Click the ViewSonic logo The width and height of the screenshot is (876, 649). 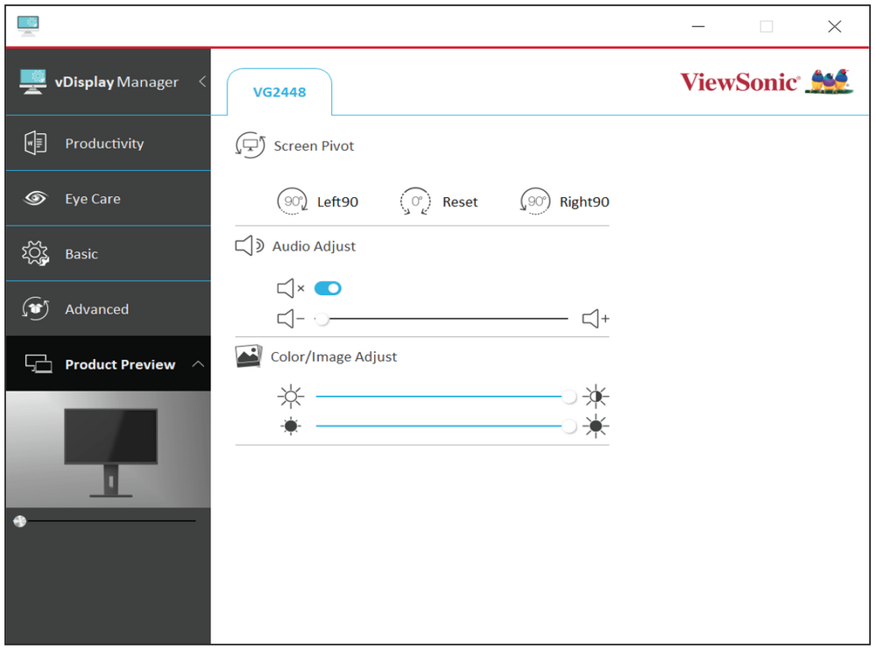(x=766, y=82)
